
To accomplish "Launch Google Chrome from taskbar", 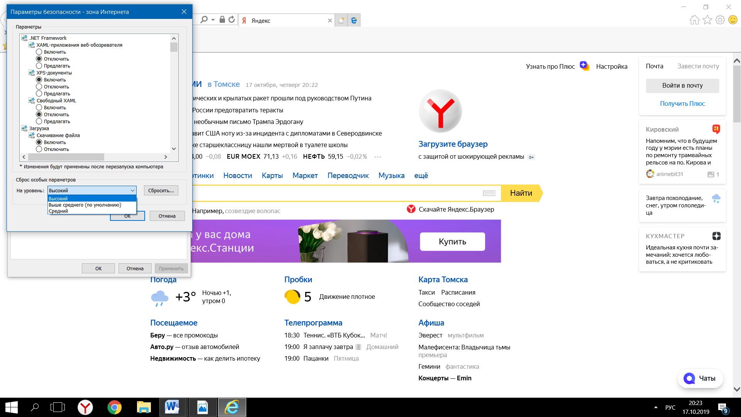I will (x=114, y=407).
